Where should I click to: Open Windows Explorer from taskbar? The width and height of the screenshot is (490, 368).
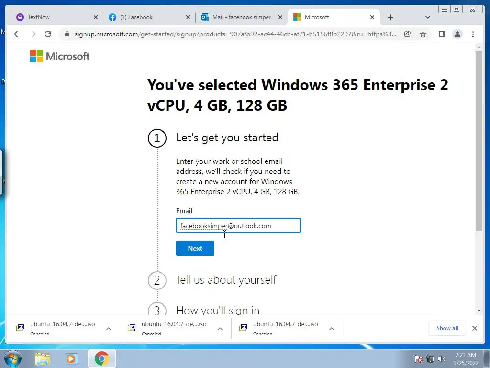click(43, 358)
